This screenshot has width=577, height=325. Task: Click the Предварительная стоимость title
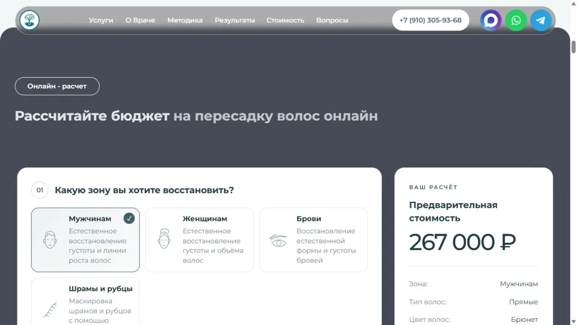click(x=453, y=211)
